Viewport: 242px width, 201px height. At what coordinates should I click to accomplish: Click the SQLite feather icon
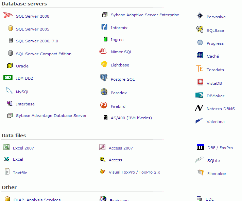click(x=199, y=160)
